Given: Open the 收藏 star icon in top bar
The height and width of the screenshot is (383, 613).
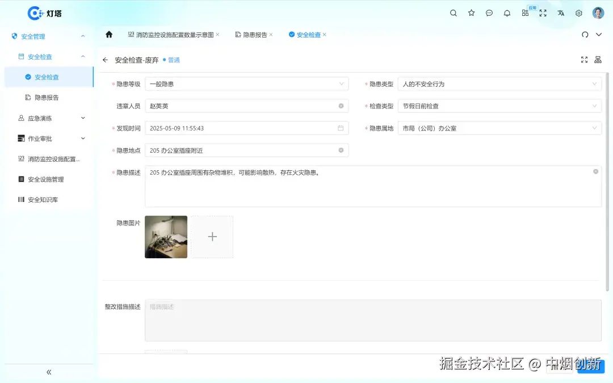Looking at the screenshot, I should [471, 13].
